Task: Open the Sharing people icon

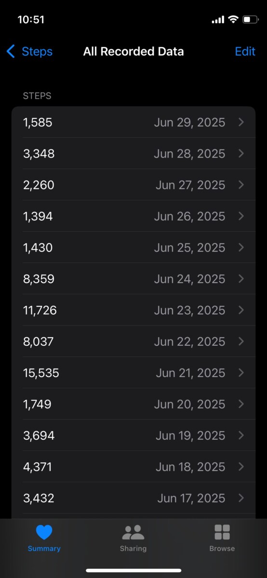Action: click(x=133, y=532)
